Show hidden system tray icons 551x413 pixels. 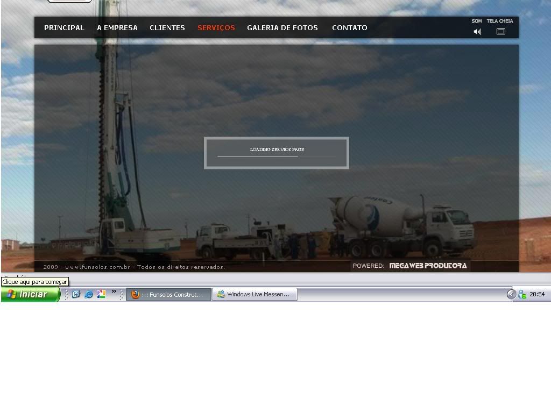[511, 294]
